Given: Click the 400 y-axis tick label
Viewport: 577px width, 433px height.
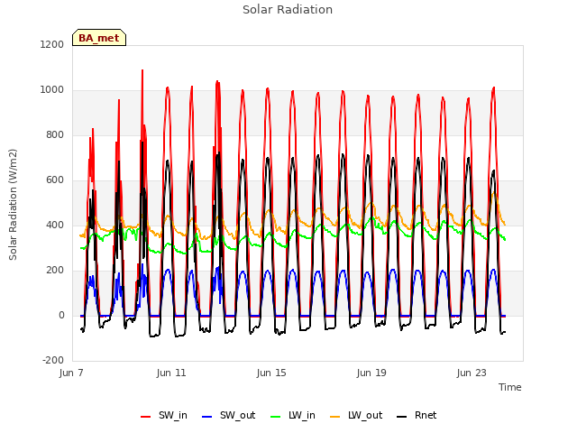Looking at the screenshot, I should (55, 225).
